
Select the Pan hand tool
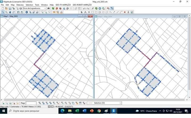[10, 12]
